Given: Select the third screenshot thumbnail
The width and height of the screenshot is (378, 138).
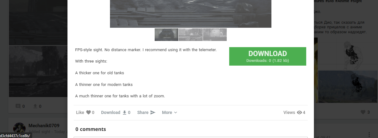Looking at the screenshot, I should coord(215,34).
